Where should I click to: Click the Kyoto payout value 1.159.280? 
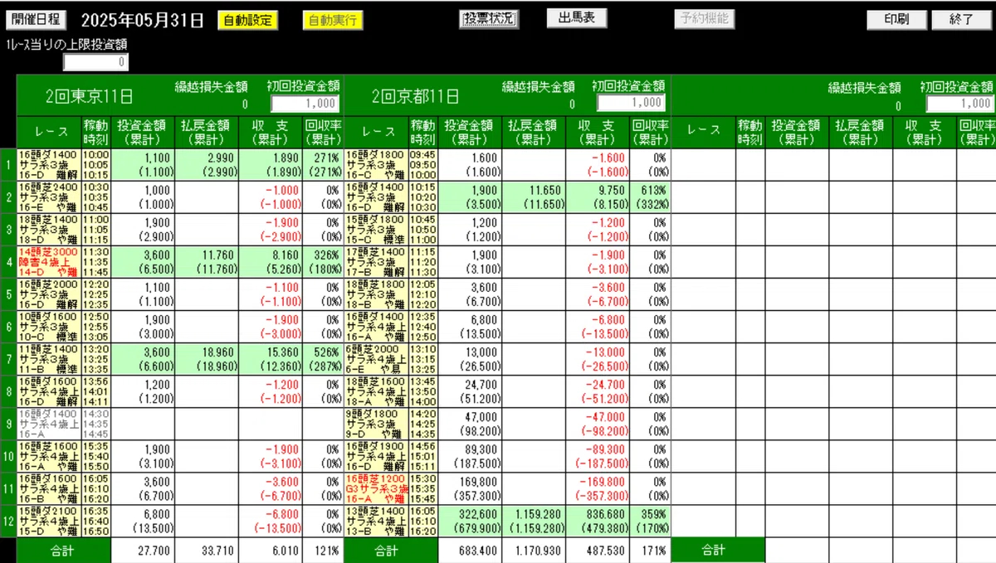pos(539,514)
